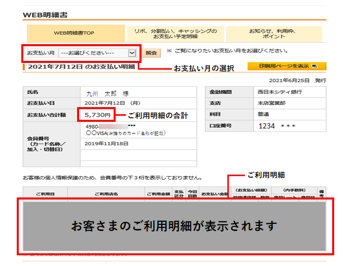This screenshot has width=355, height=267.
Task: Click the branch value 本店営業部
Action: point(271,103)
